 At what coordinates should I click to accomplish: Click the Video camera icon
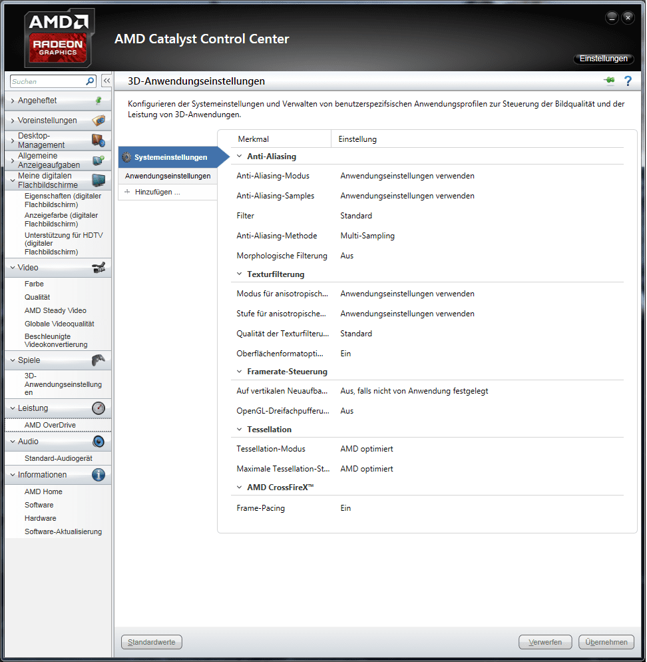click(x=99, y=268)
